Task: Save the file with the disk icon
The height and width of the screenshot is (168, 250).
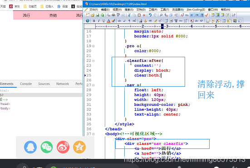Action: (x=98, y=15)
